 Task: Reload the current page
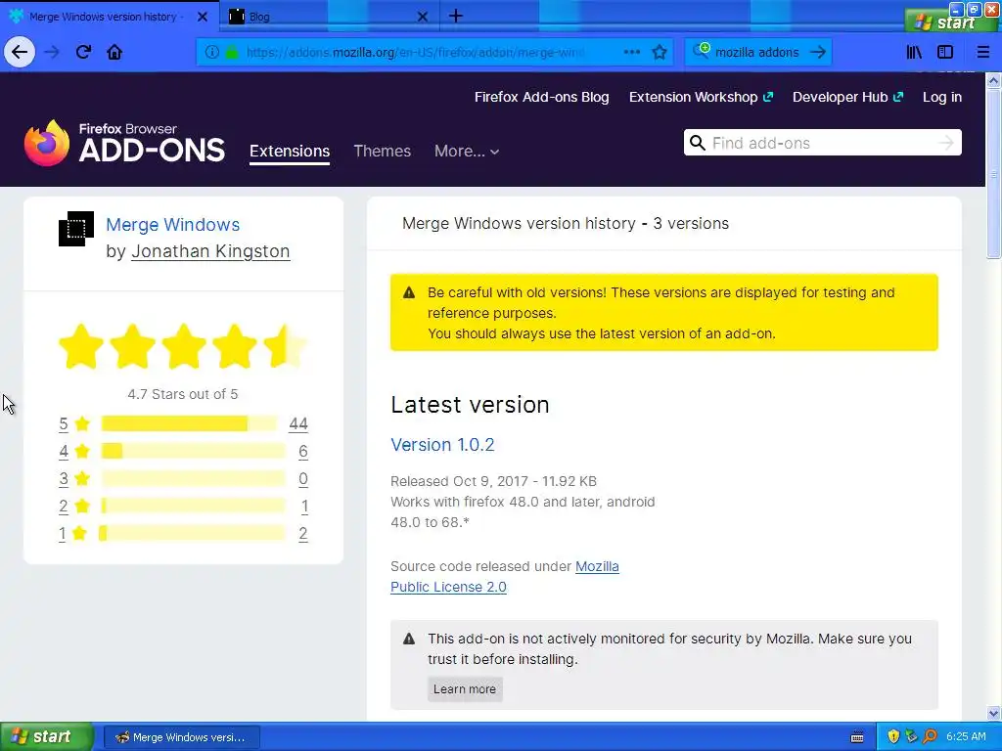83,52
